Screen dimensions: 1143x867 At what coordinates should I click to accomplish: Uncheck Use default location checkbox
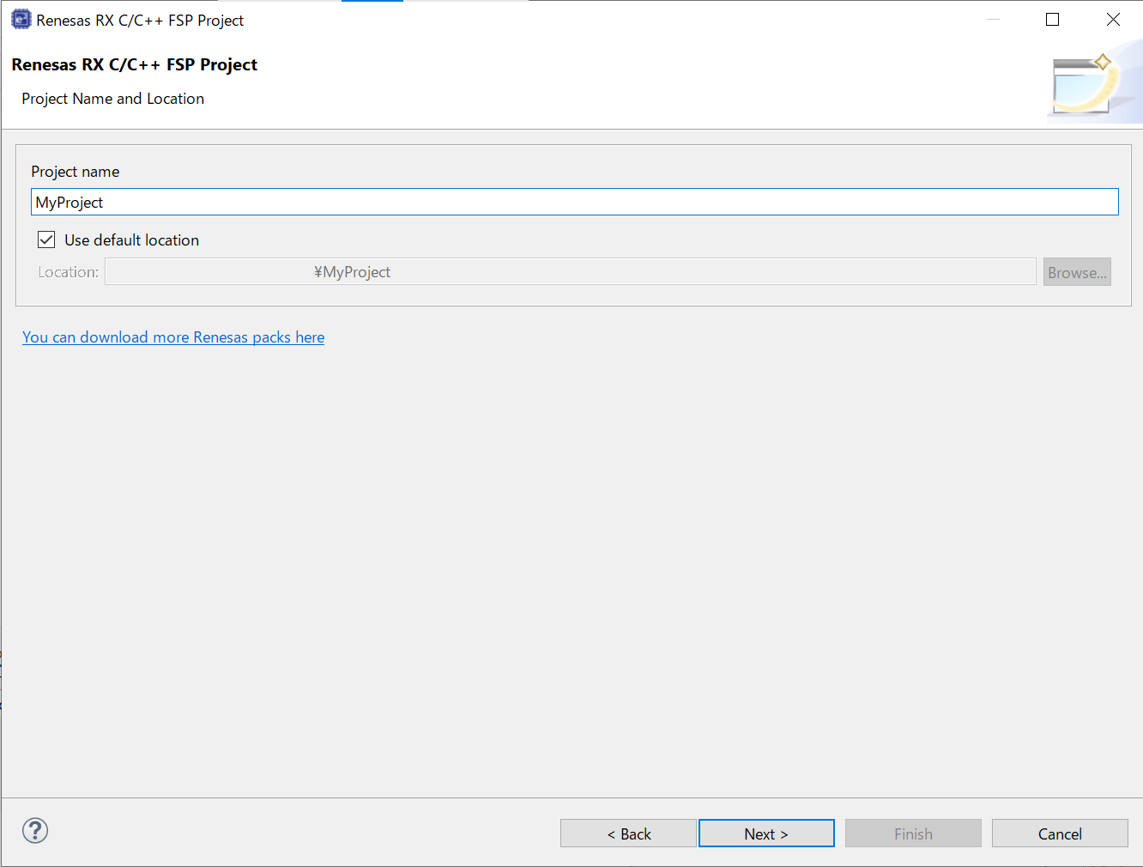click(46, 239)
